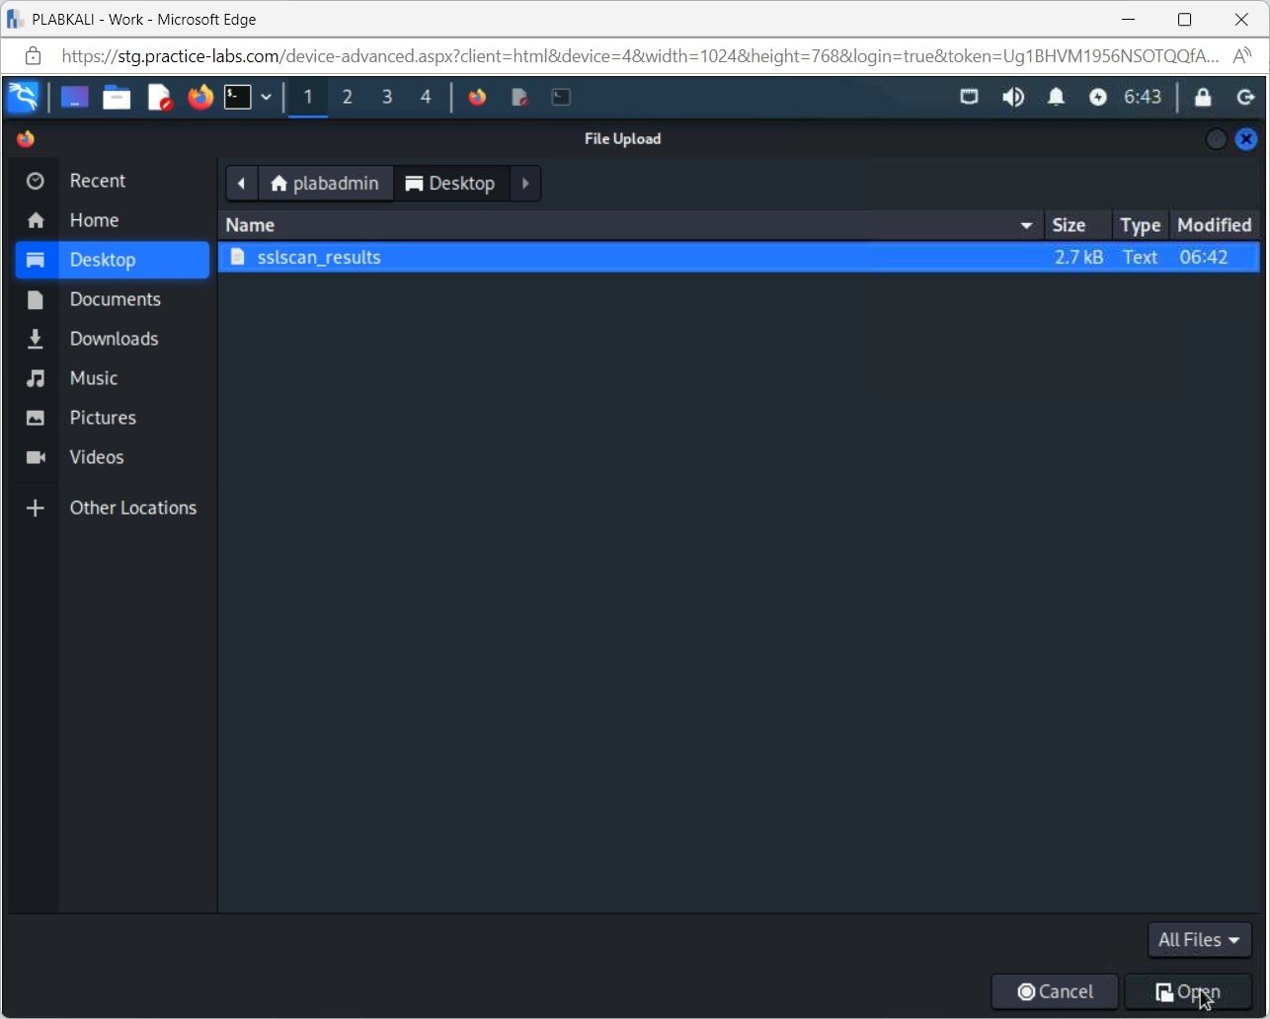Open the All Files filter dropdown
This screenshot has width=1270, height=1019.
1199,940
